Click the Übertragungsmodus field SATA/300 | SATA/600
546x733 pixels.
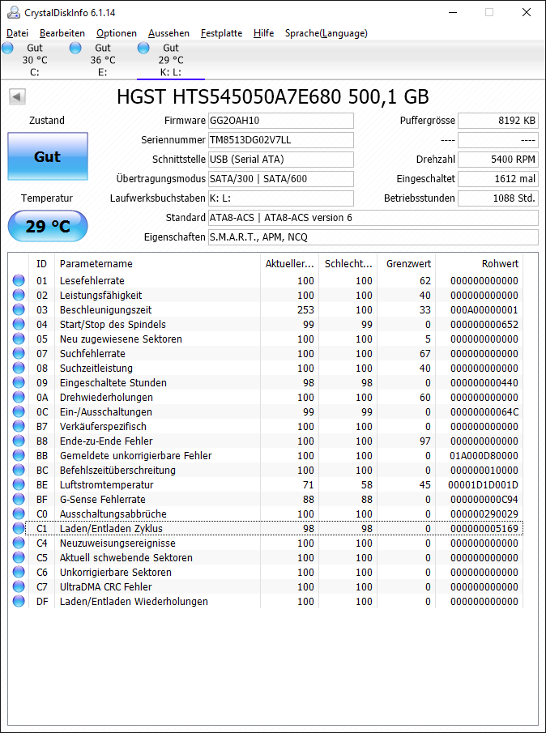281,178
